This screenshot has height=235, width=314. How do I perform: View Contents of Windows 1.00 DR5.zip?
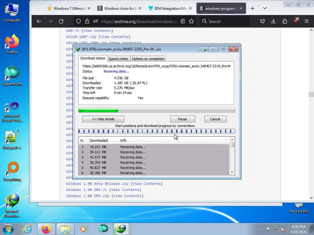127,196
